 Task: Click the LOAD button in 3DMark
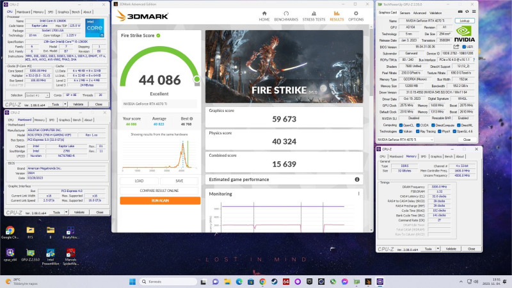click(139, 180)
